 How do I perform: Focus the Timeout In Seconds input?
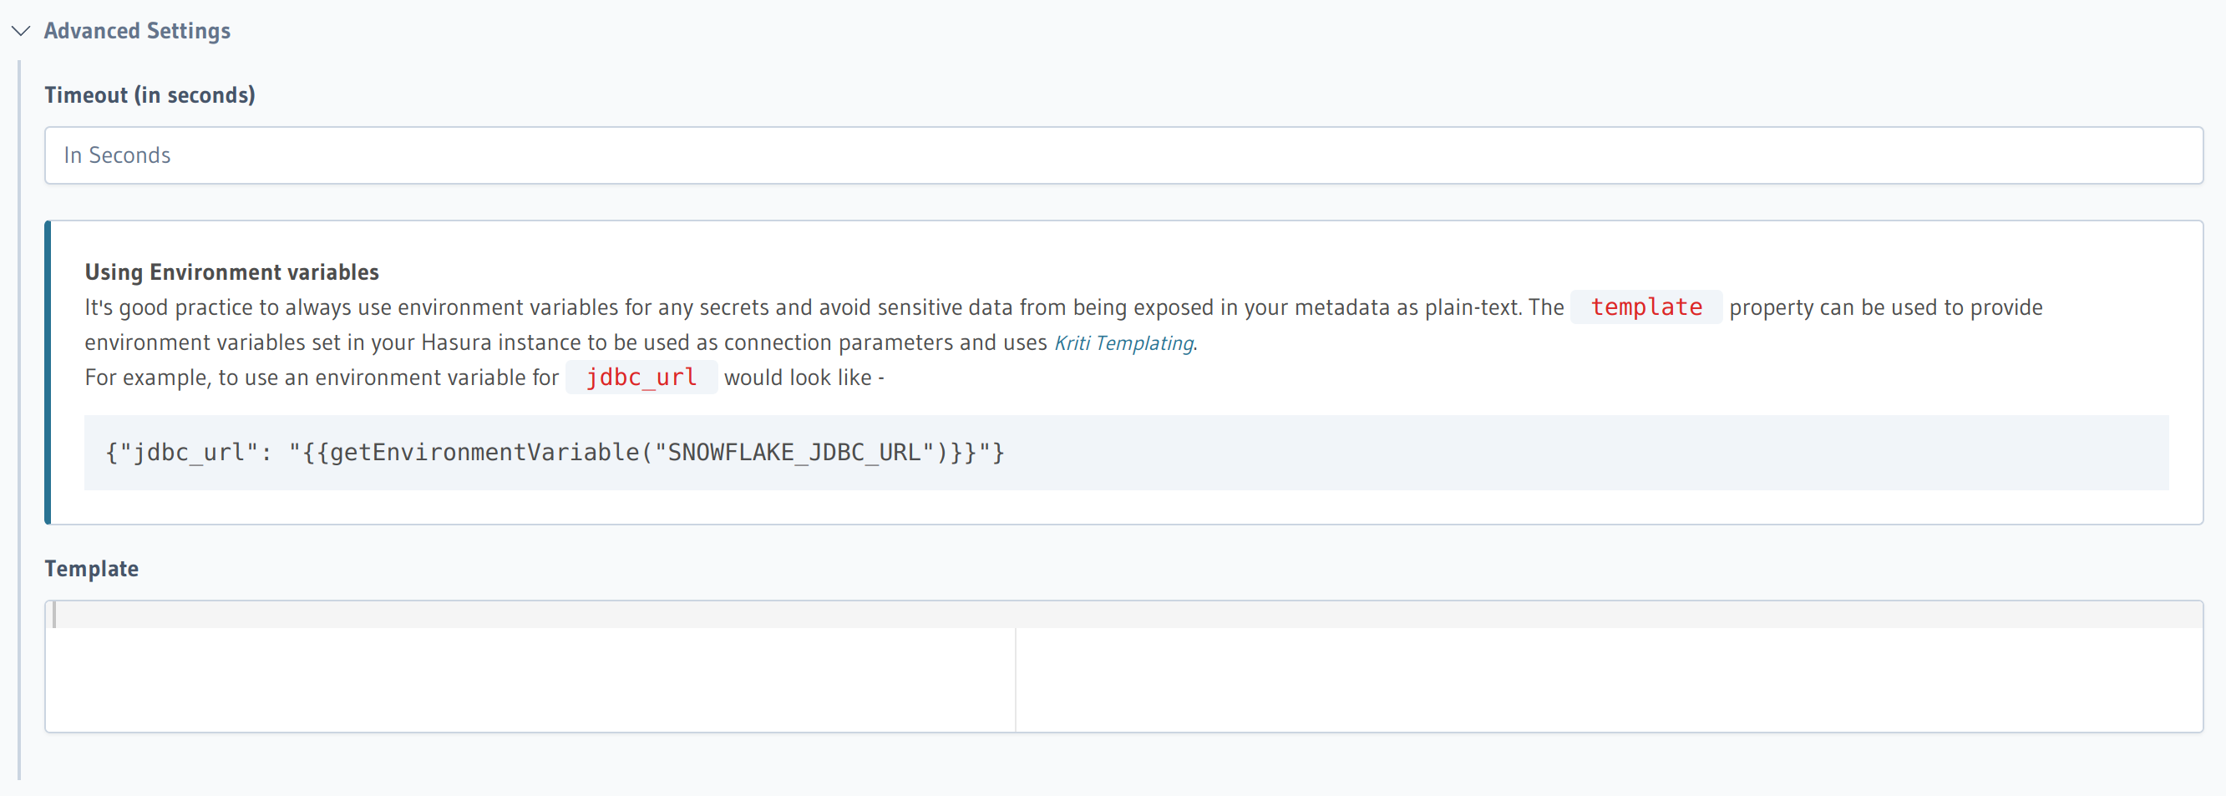(1123, 155)
